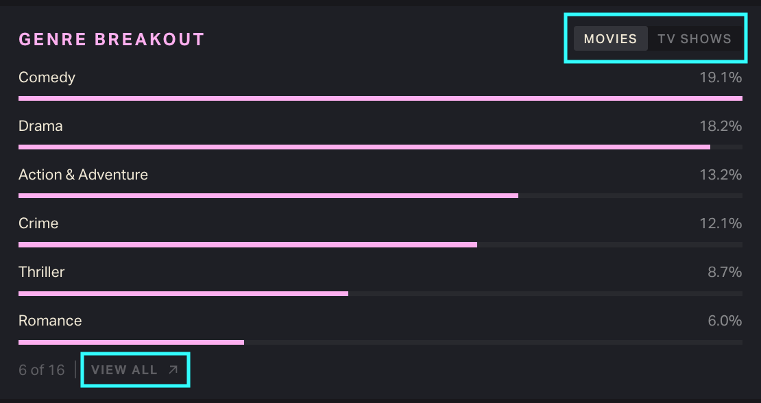Click the Romance genre label
Screen dimensions: 761x403
(50, 321)
